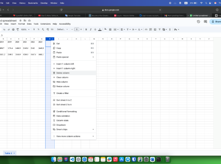Select Sort sheet Z to A

click(73, 104)
